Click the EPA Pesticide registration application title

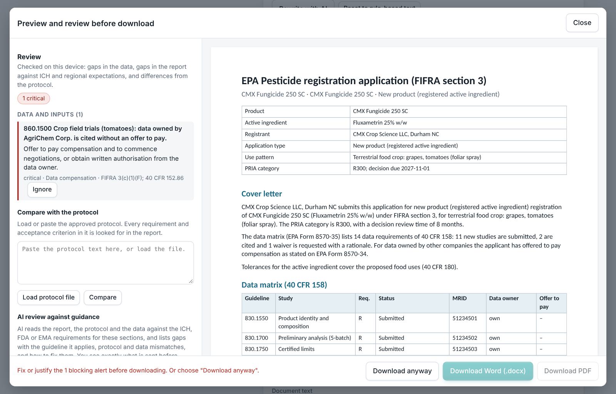364,81
